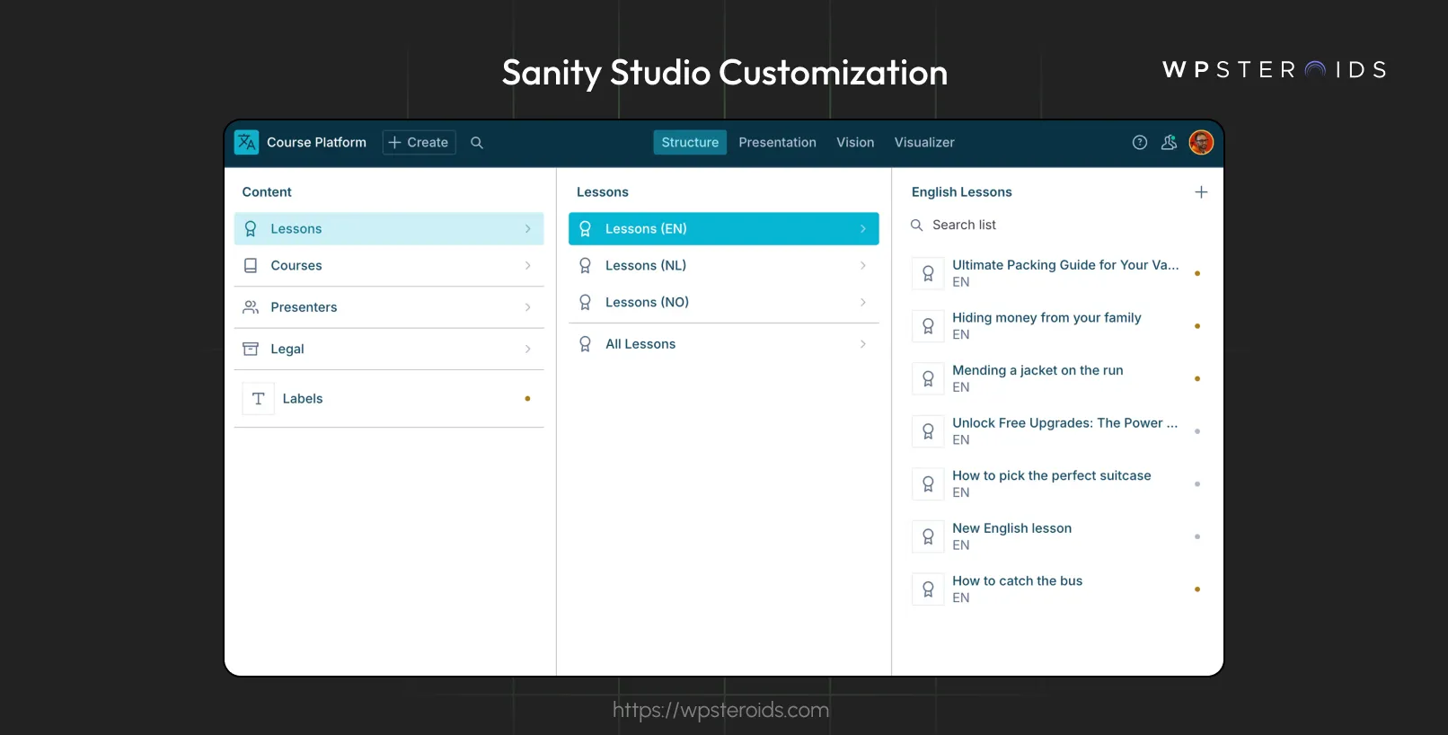This screenshot has height=735, width=1448.
Task: Click the Course Platform translate logo icon
Action: coord(246,142)
